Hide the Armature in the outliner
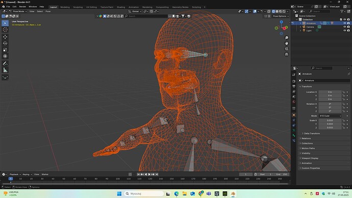352x198 pixels. coord(344,23)
